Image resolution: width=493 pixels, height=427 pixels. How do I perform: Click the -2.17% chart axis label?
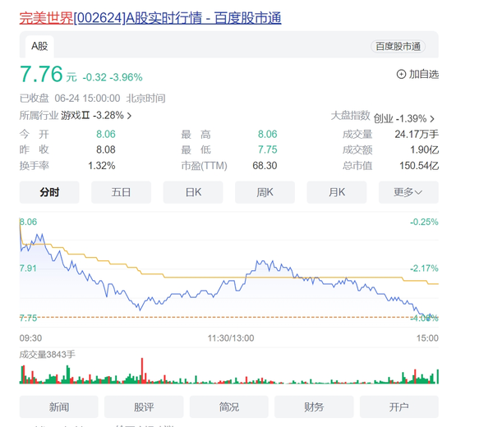tap(424, 269)
